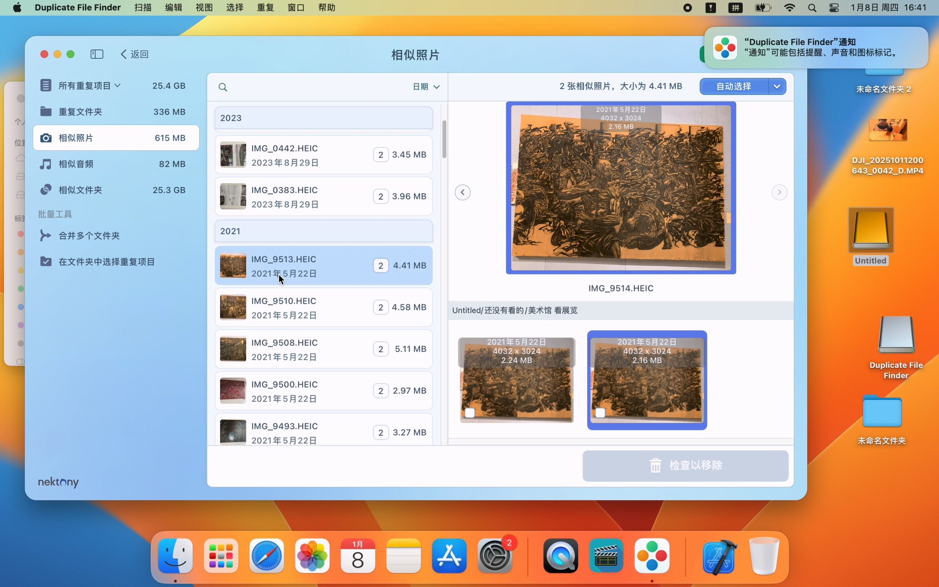Show next photo with right arrow
The height and width of the screenshot is (587, 939).
coord(779,192)
